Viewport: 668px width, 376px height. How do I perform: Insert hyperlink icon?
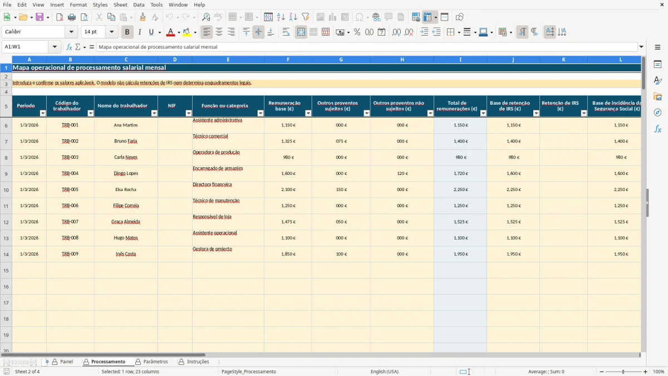376,17
